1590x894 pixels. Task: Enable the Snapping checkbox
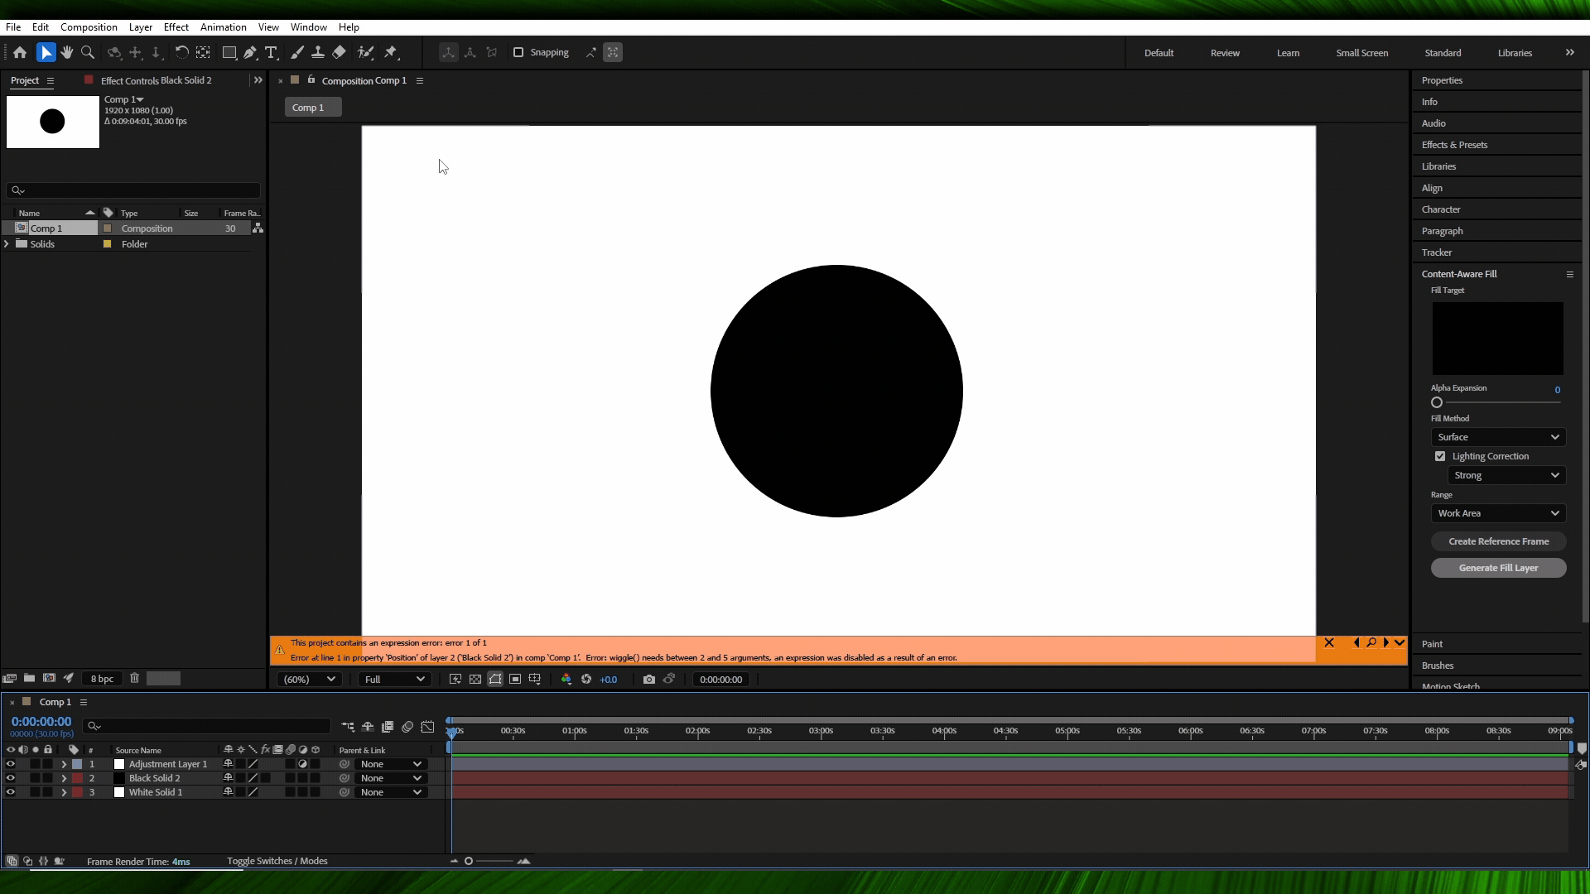[x=518, y=52]
